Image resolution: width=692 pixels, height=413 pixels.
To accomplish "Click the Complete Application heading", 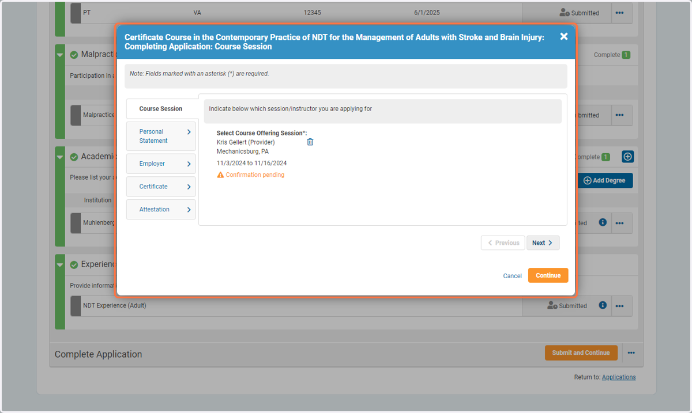I will click(x=98, y=354).
